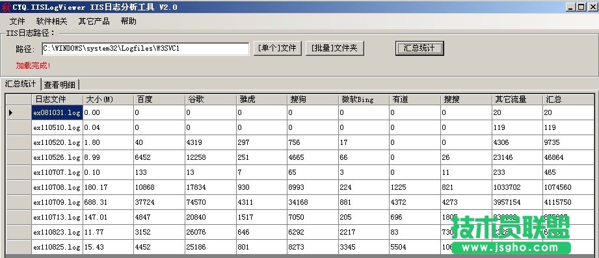The height and width of the screenshot is (258, 599).
Task: Click the app icon in the title bar
Action: tap(5, 6)
